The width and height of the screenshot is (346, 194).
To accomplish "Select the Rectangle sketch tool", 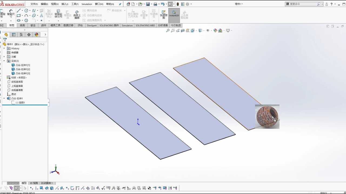I will (x=19, y=15).
